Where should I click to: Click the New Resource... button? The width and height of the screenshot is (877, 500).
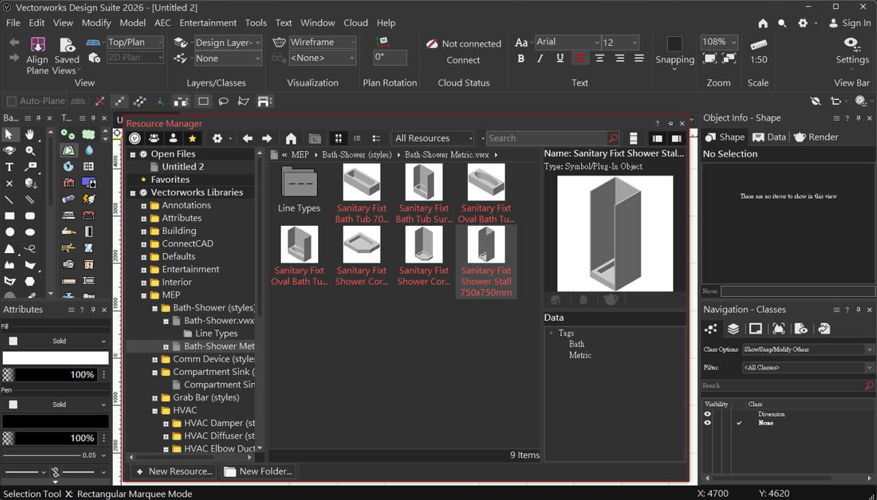pyautogui.click(x=173, y=471)
